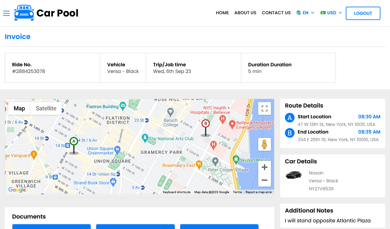This screenshot has width=390, height=229.
Task: Open the EN language dropdown
Action: (305, 13)
